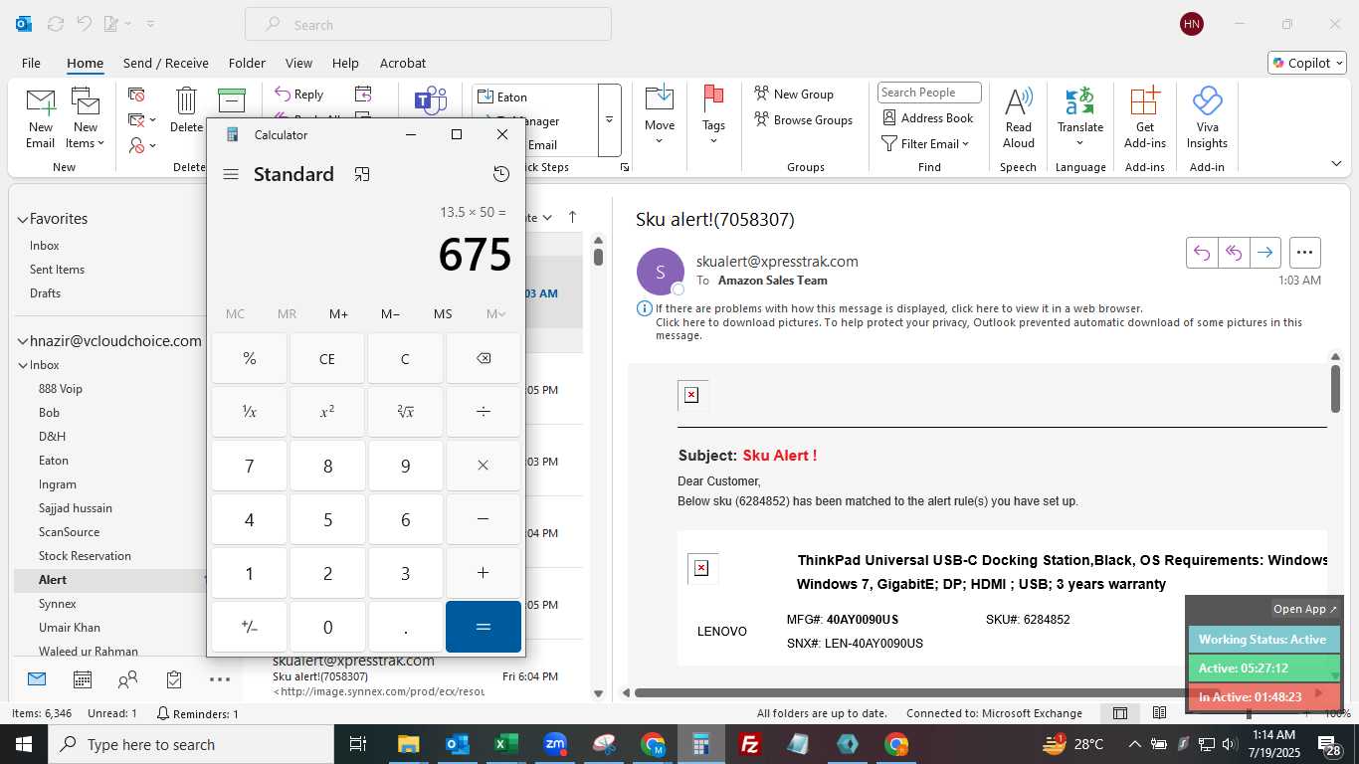Open the Address Book

pos(928,117)
